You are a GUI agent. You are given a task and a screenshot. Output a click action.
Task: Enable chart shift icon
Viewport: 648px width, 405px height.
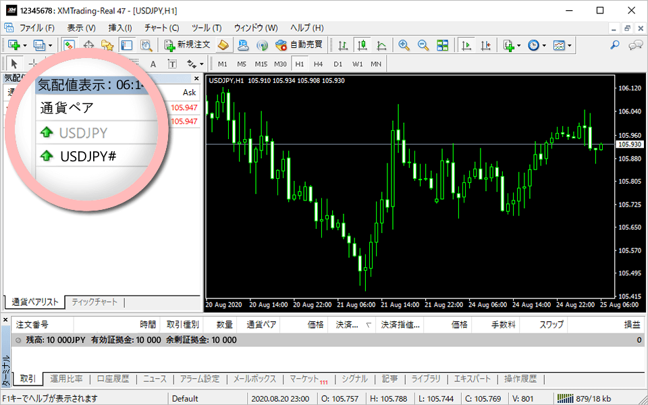pyautogui.click(x=485, y=45)
